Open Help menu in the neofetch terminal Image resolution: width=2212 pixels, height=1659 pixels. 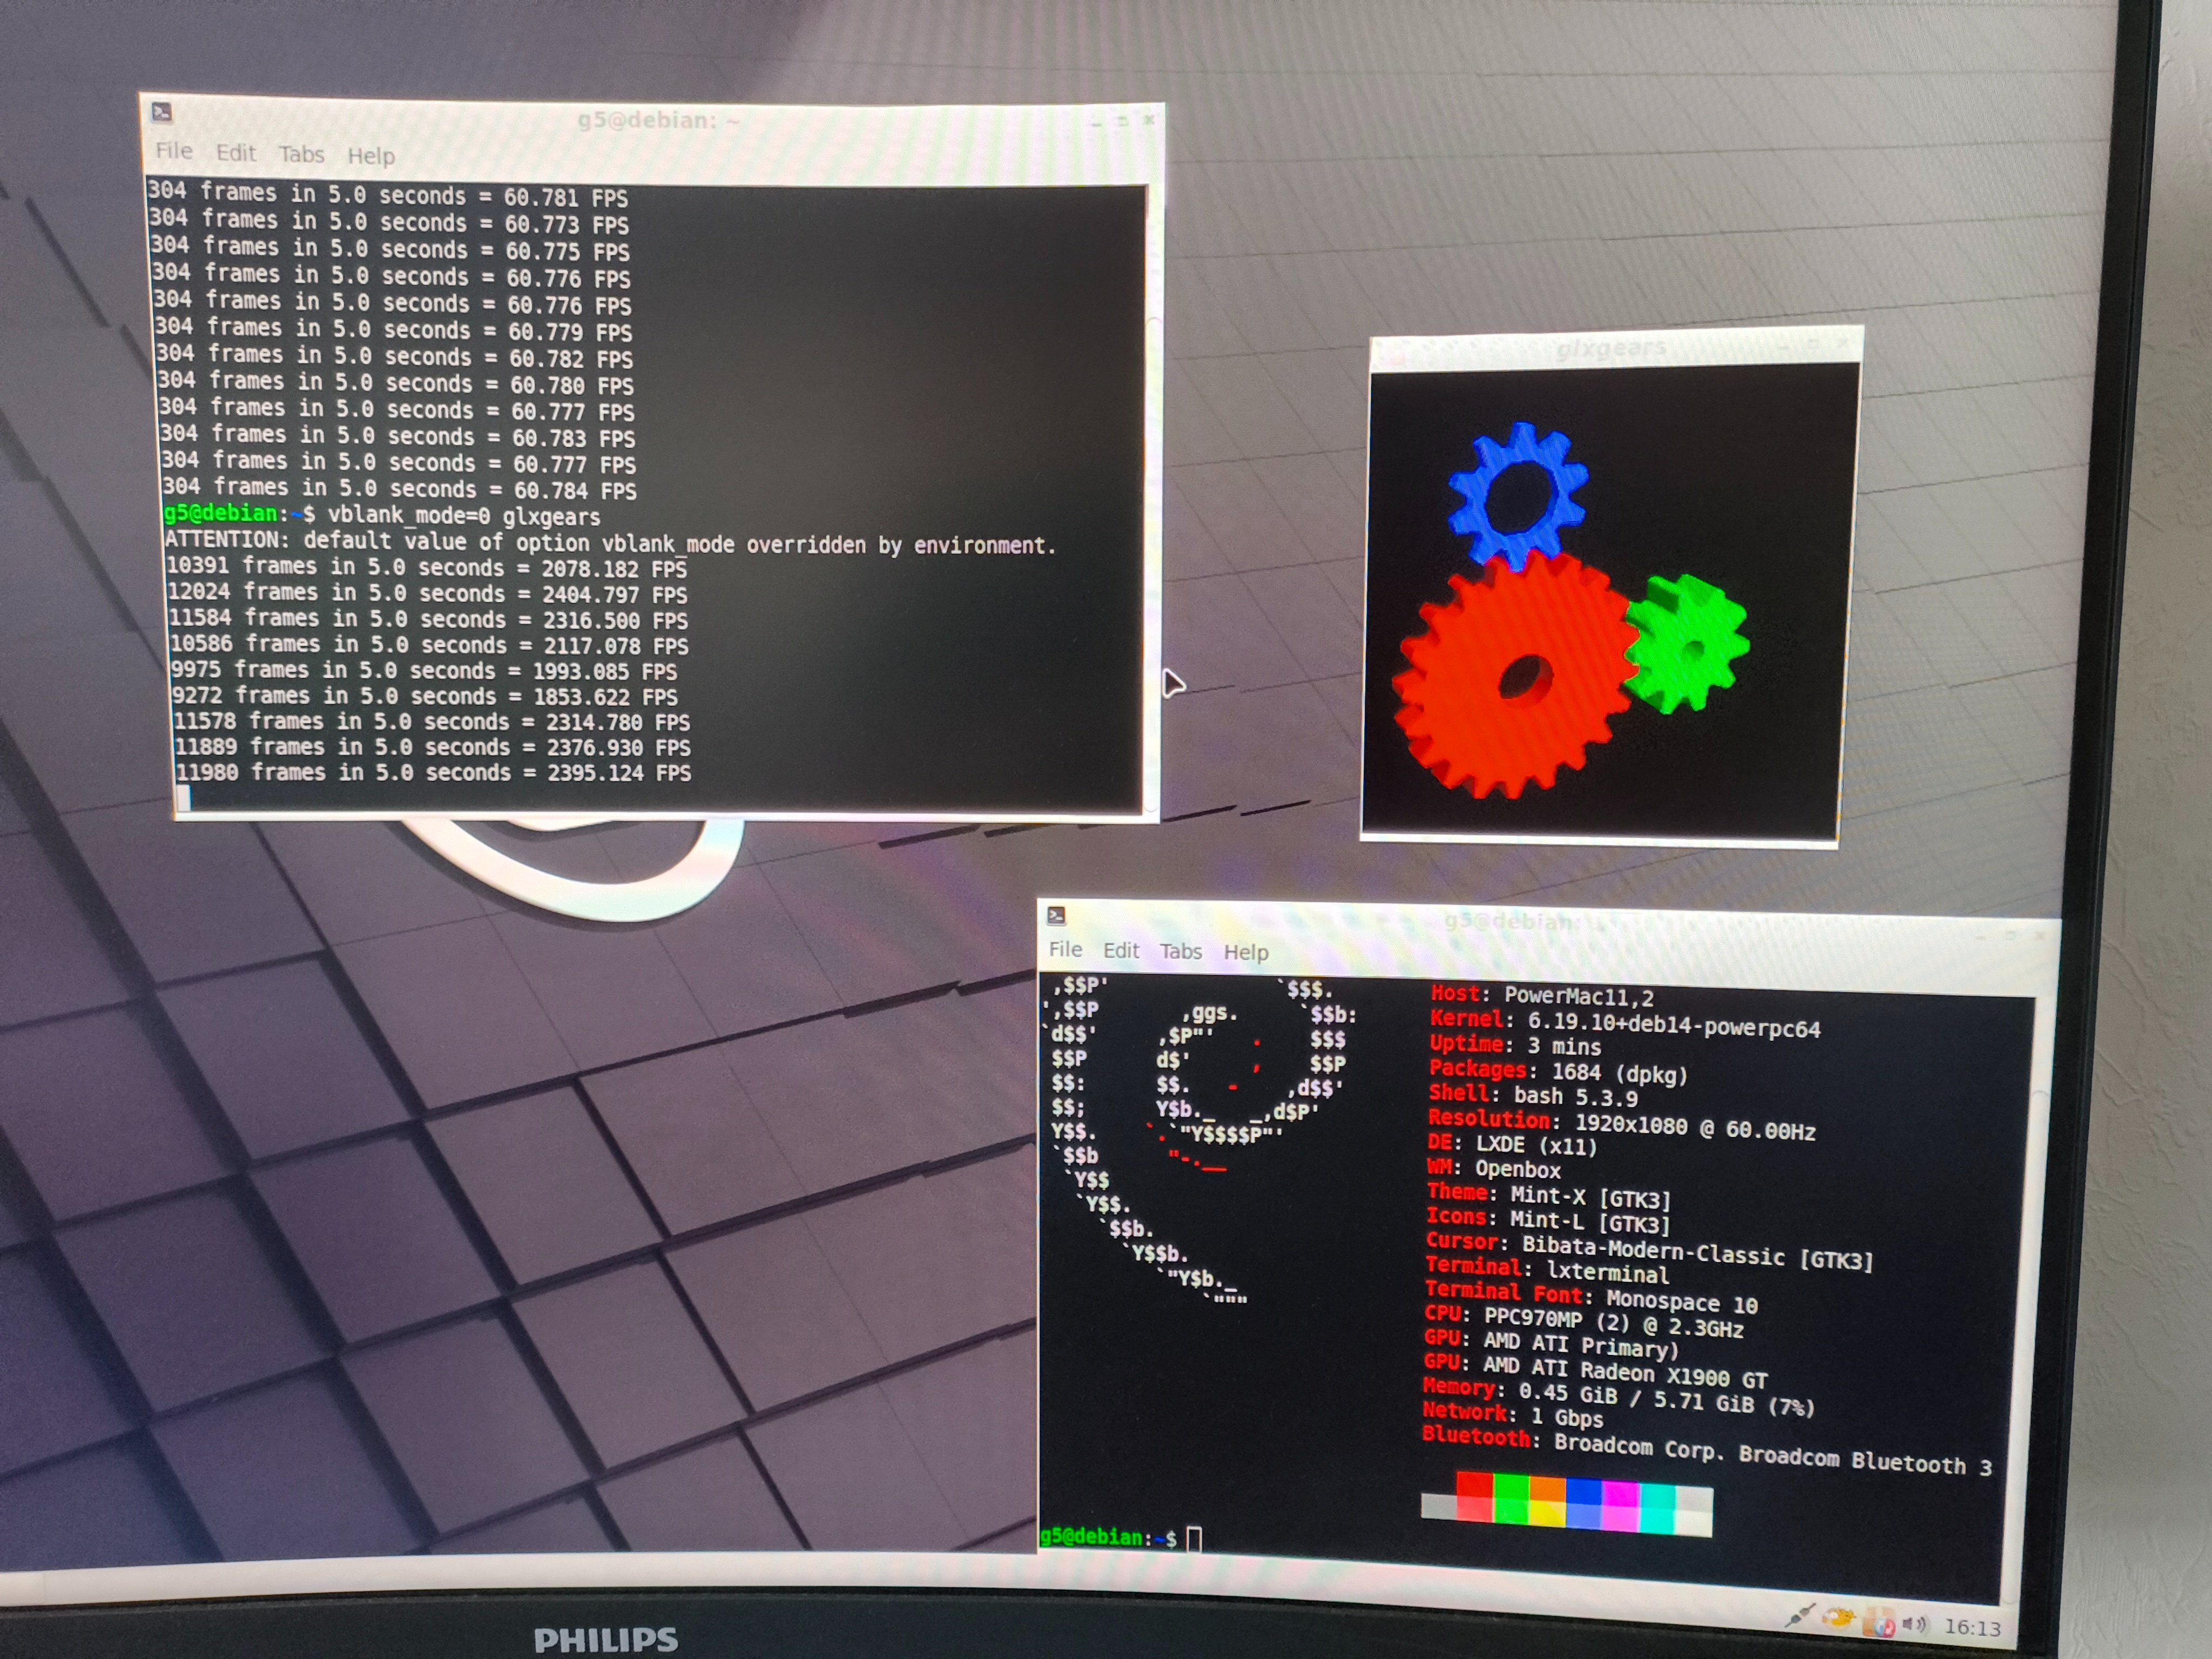pyautogui.click(x=1246, y=952)
